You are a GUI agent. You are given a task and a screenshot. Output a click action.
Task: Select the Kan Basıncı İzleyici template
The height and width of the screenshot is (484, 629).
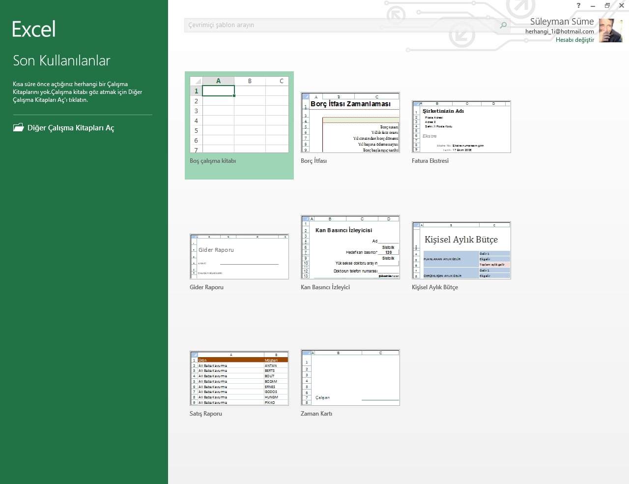click(350, 248)
